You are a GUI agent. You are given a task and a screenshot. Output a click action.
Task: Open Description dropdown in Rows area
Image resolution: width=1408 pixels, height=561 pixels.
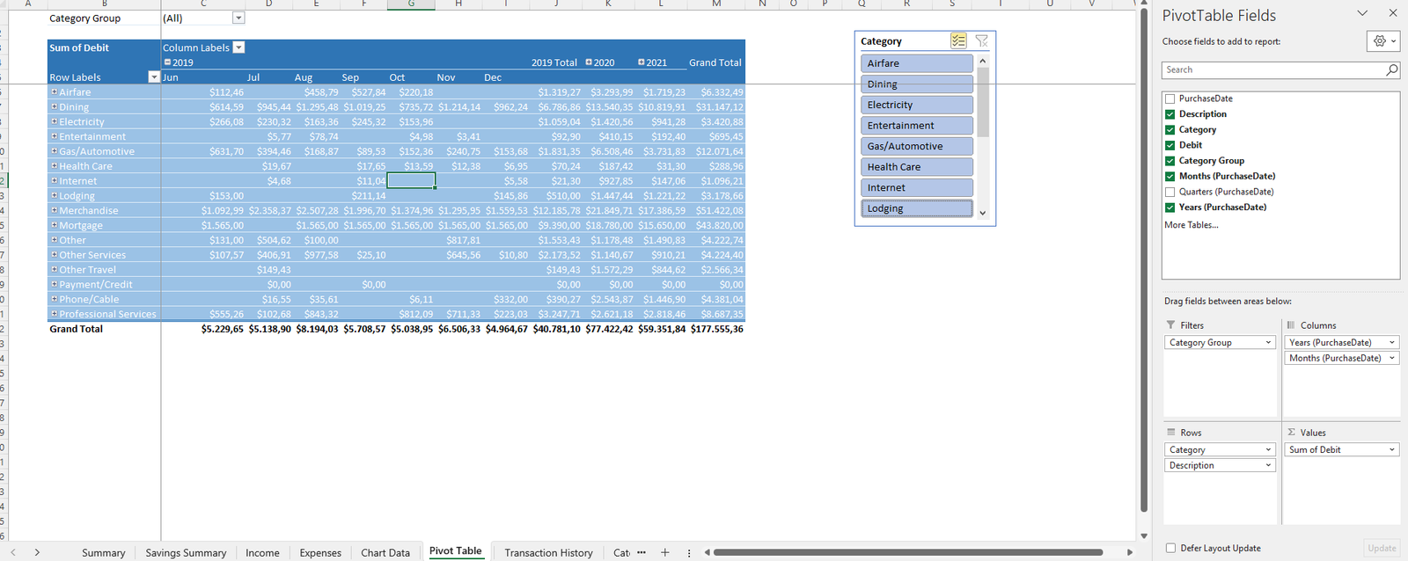click(1268, 466)
